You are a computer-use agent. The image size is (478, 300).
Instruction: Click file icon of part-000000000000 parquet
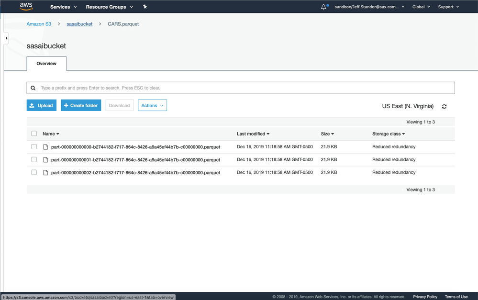46,147
